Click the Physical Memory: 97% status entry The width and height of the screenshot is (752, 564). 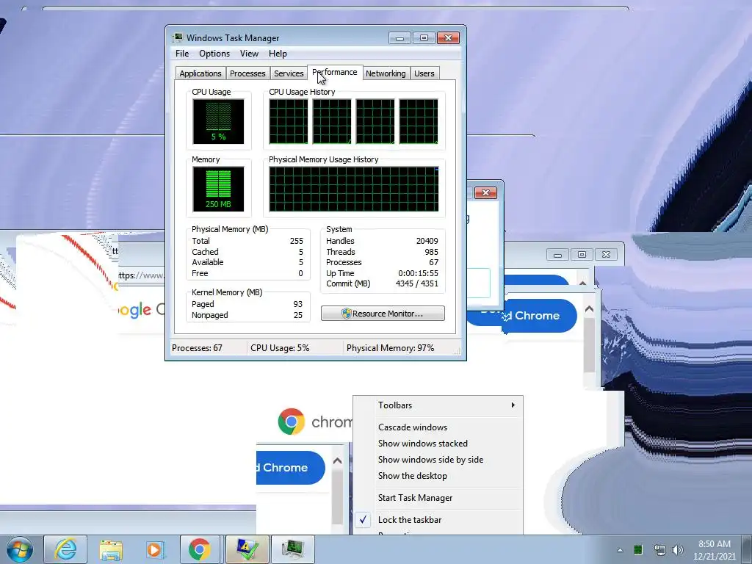point(391,348)
